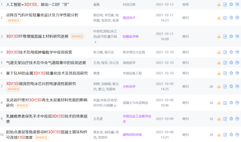Open author 金凤 profile link
Viewport: 241px width, 142px height.
(96, 4)
